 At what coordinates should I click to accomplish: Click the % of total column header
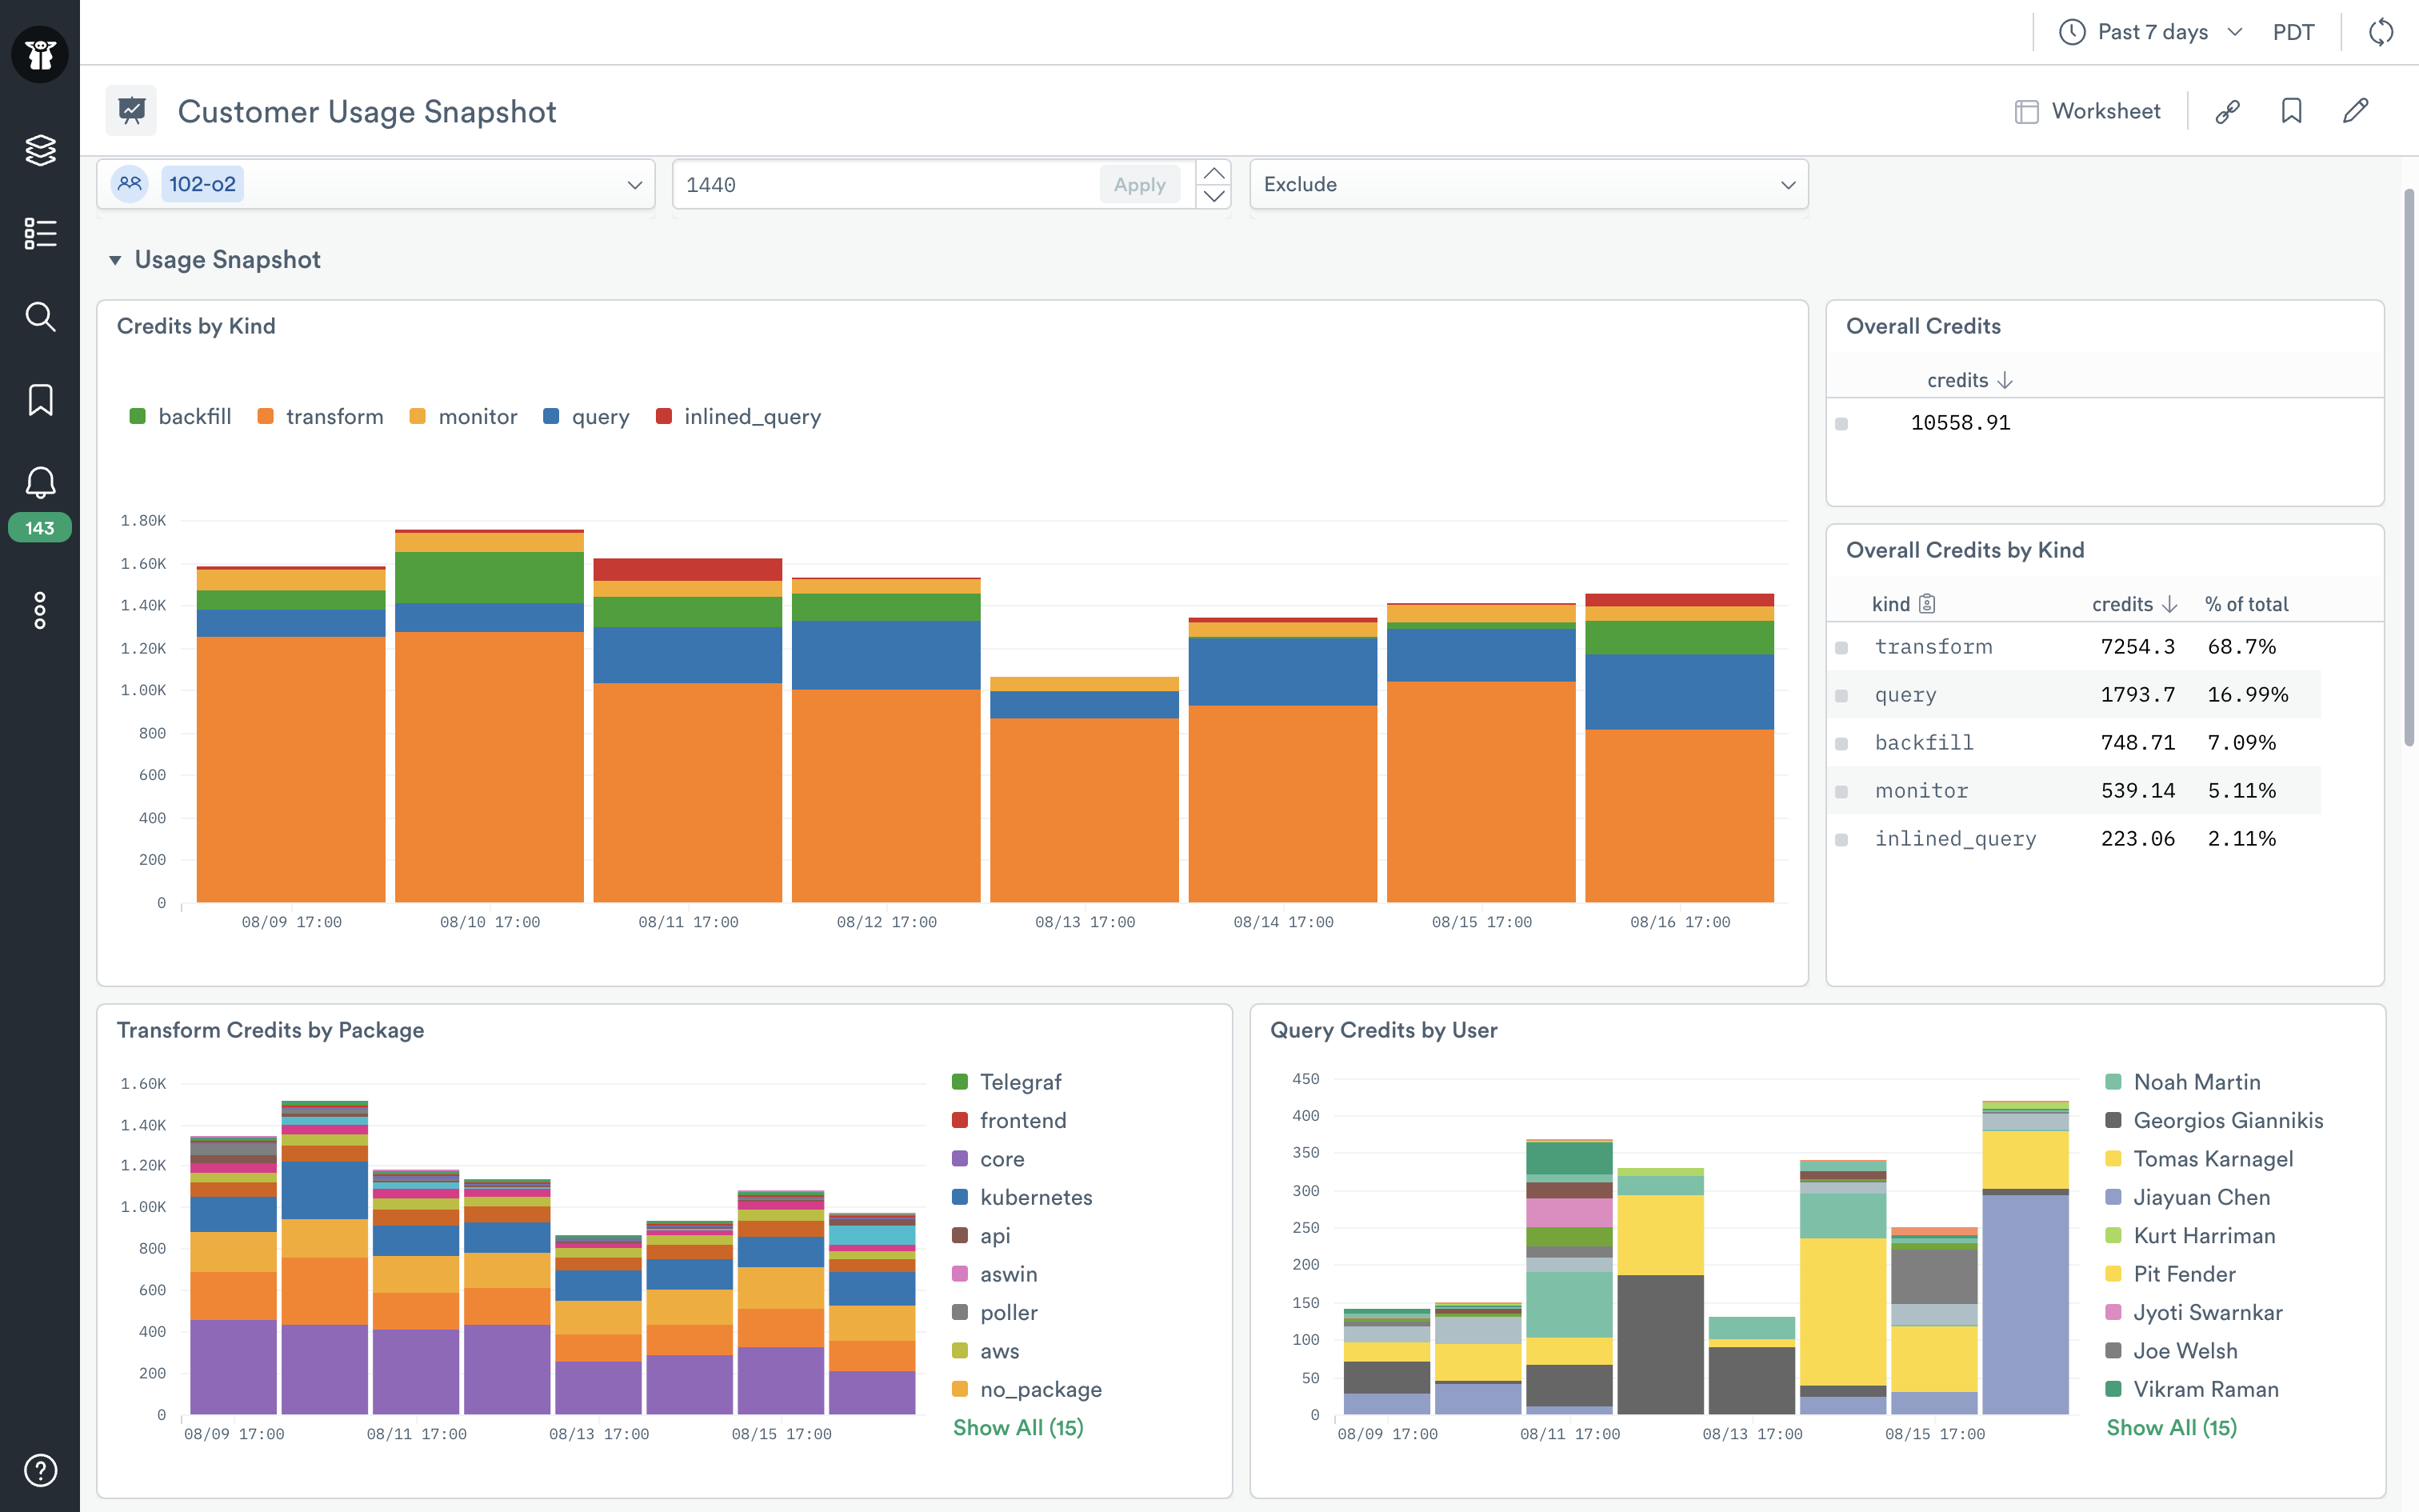coord(2246,604)
